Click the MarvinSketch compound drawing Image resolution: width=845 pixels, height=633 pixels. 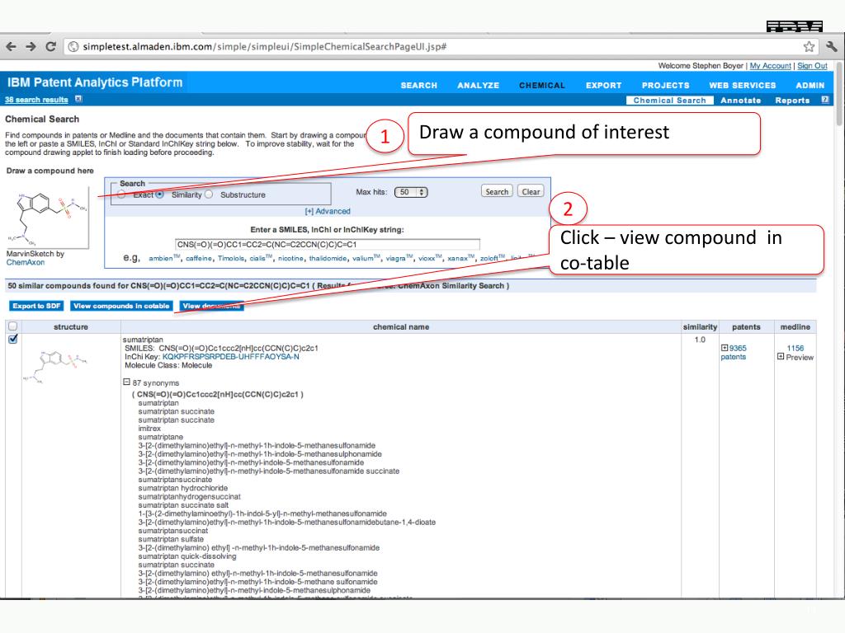[x=47, y=217]
